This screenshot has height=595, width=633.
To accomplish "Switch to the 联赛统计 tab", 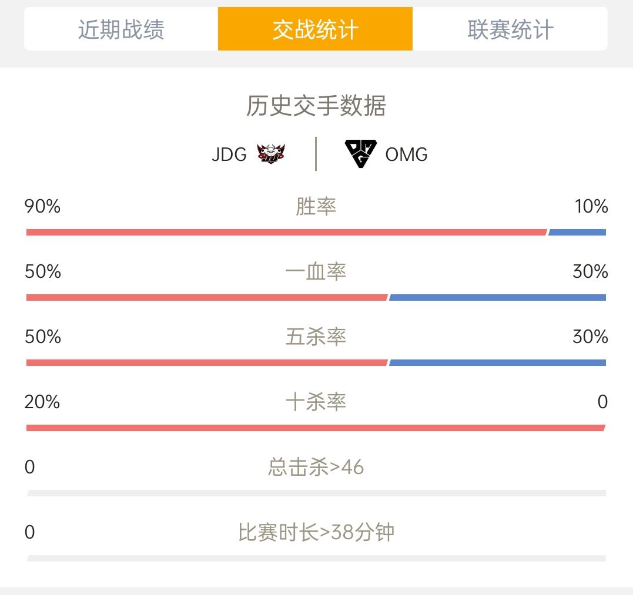I will [510, 29].
